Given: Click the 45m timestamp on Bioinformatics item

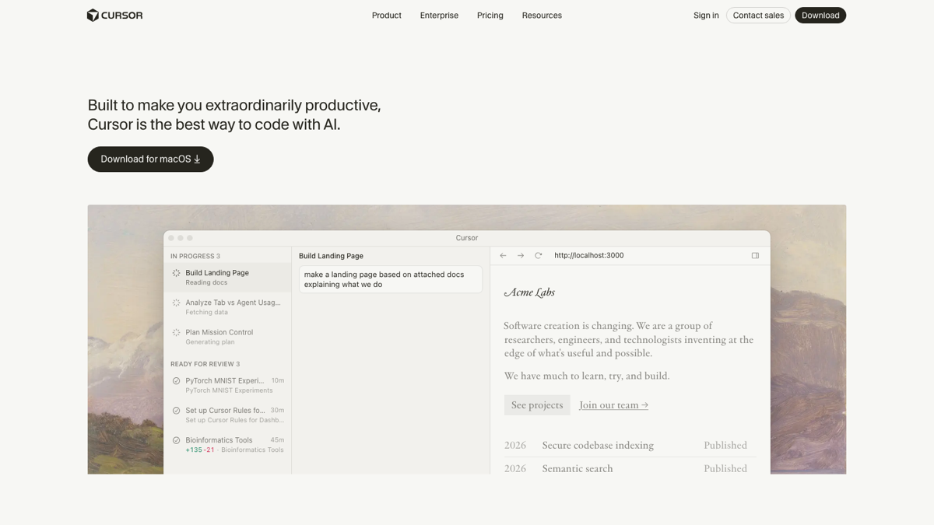Looking at the screenshot, I should tap(277, 440).
